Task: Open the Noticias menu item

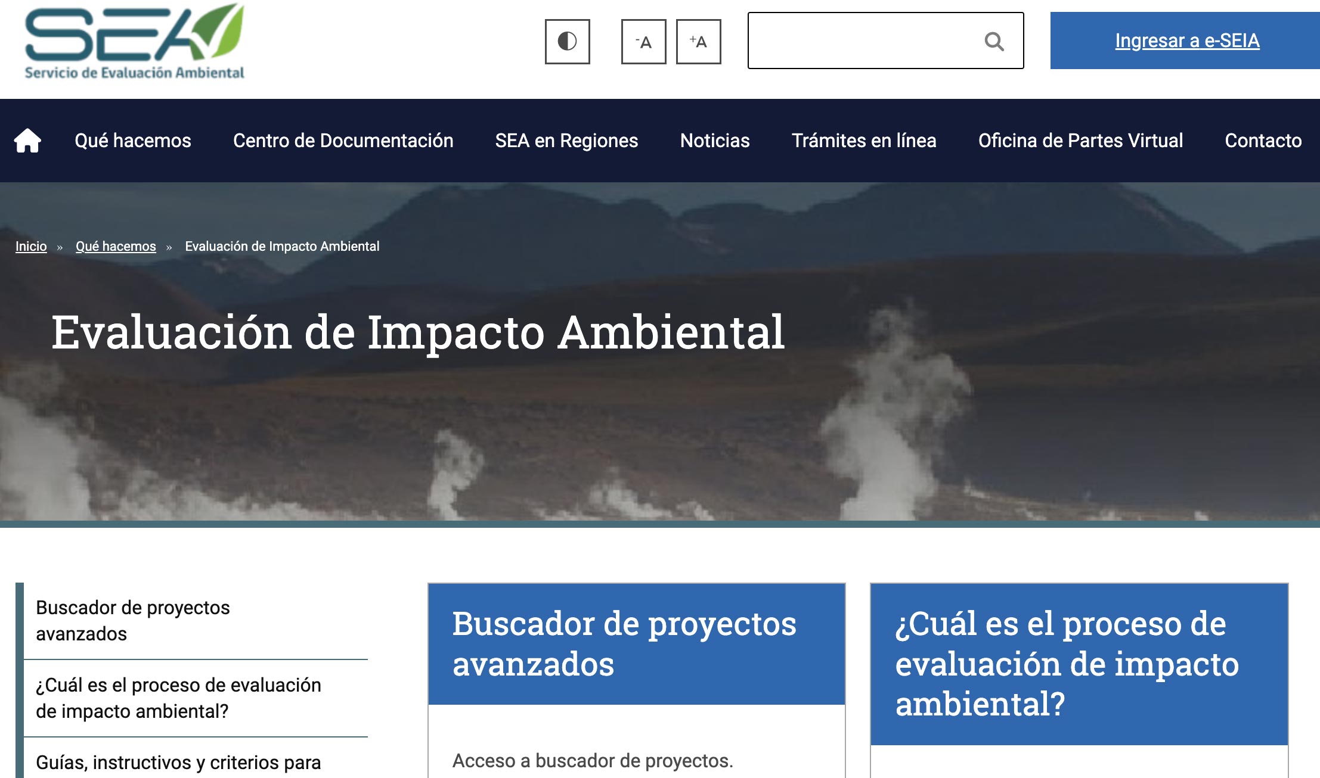Action: pos(715,141)
